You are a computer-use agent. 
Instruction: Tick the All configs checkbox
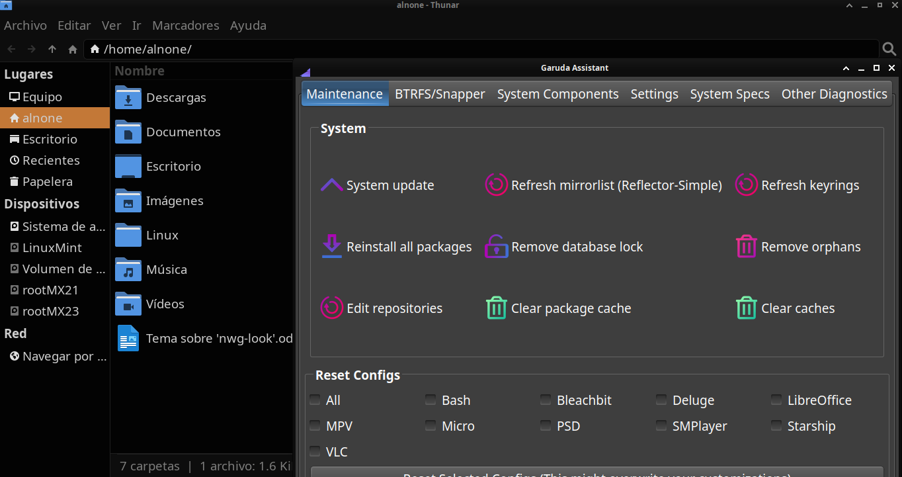[x=315, y=400]
